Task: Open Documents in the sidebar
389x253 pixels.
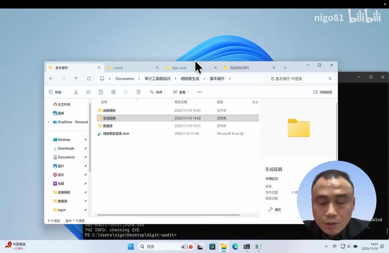Action: (64, 157)
